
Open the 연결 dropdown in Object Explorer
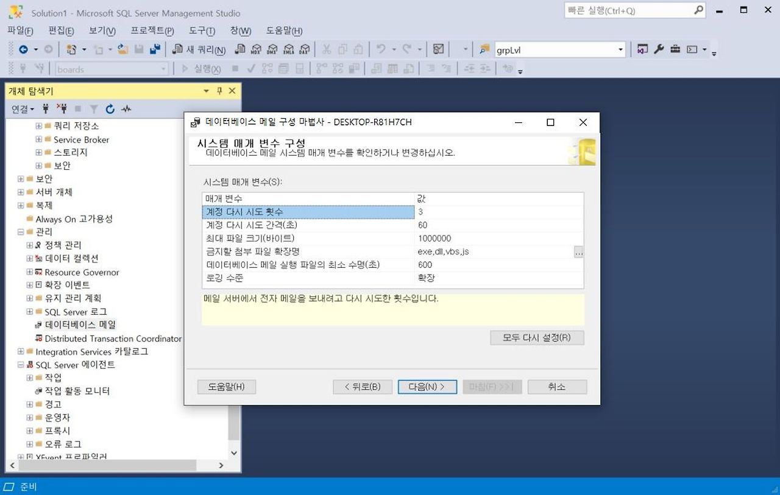click(x=23, y=109)
